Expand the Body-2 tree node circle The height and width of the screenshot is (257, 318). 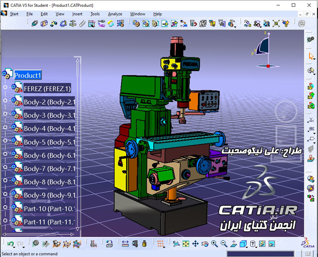tap(5, 100)
